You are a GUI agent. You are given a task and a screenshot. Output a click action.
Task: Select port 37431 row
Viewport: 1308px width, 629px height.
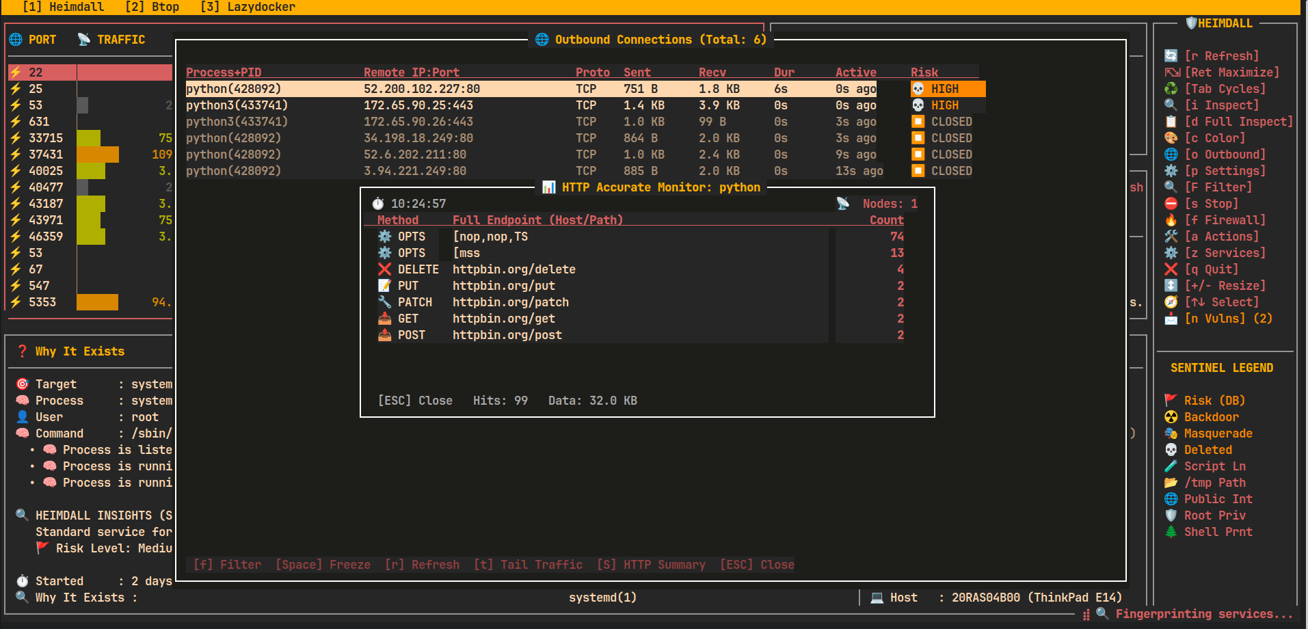click(x=90, y=155)
